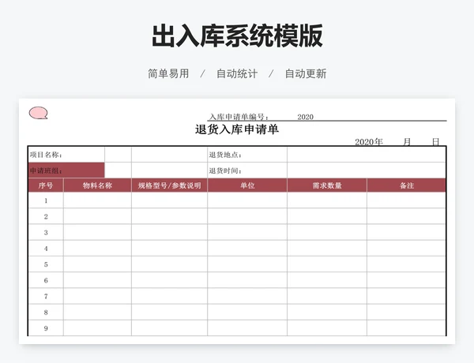Click the 月 date field
Image resolution: width=474 pixels, height=363 pixels.
[x=407, y=141]
